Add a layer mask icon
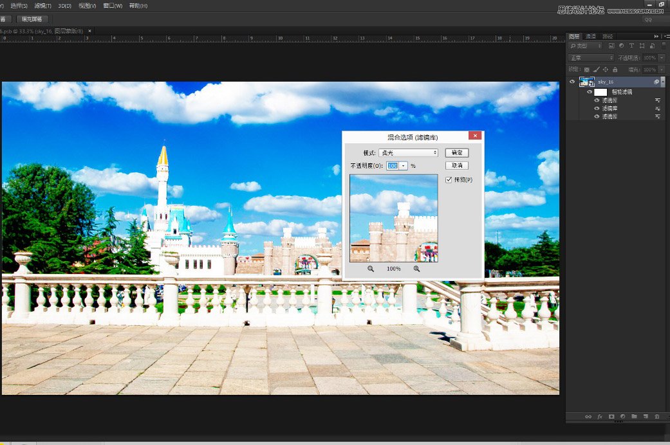Screen dimensions: 670x445 click(611, 417)
